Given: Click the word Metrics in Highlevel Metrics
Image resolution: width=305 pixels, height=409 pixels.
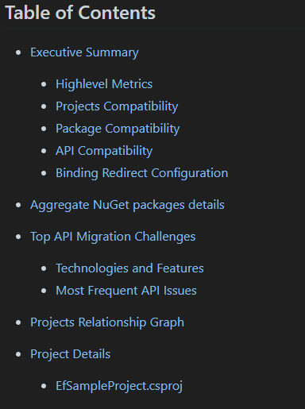Looking at the screenshot, I should (132, 84).
